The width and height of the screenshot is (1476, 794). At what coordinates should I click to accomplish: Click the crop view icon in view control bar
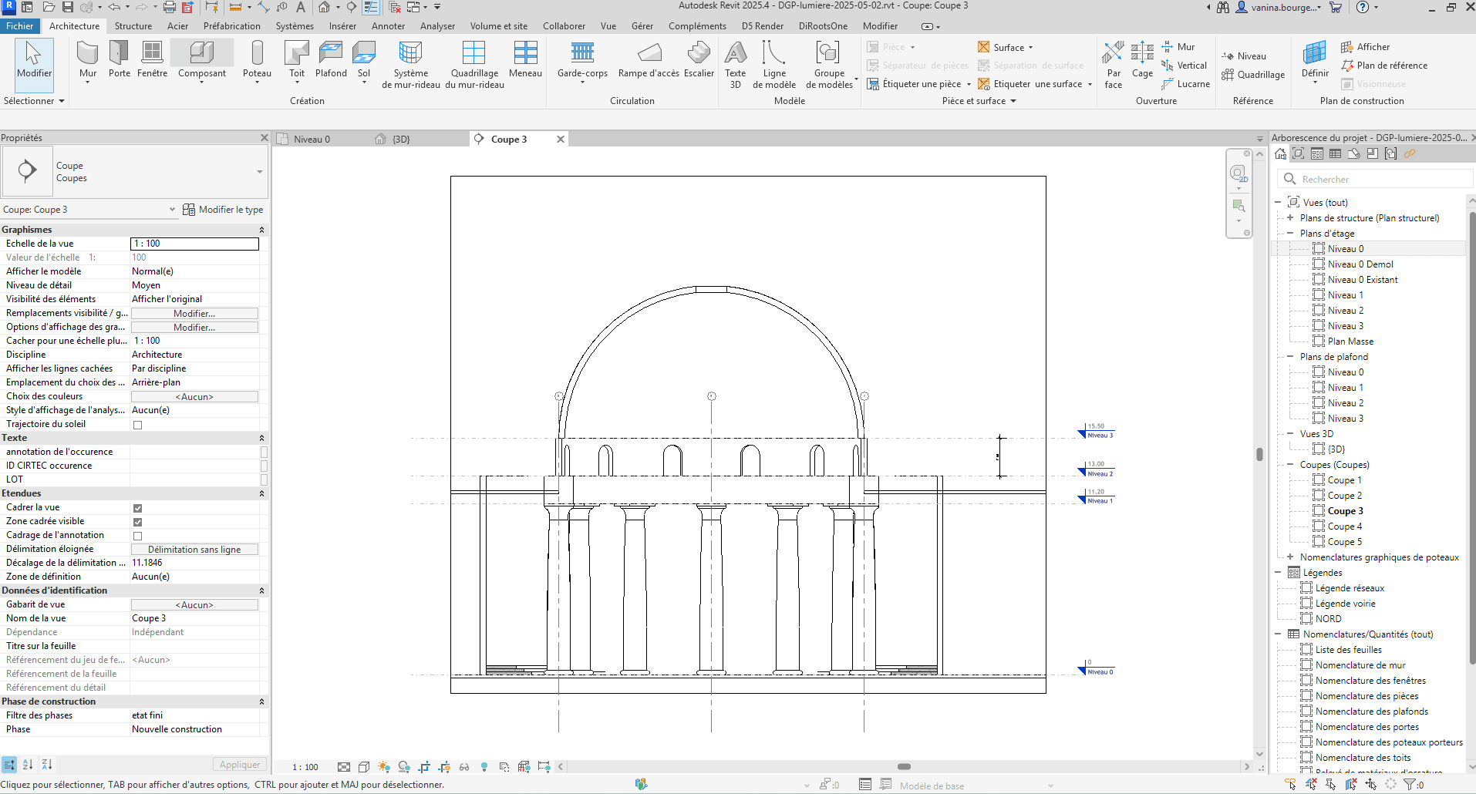(x=424, y=767)
